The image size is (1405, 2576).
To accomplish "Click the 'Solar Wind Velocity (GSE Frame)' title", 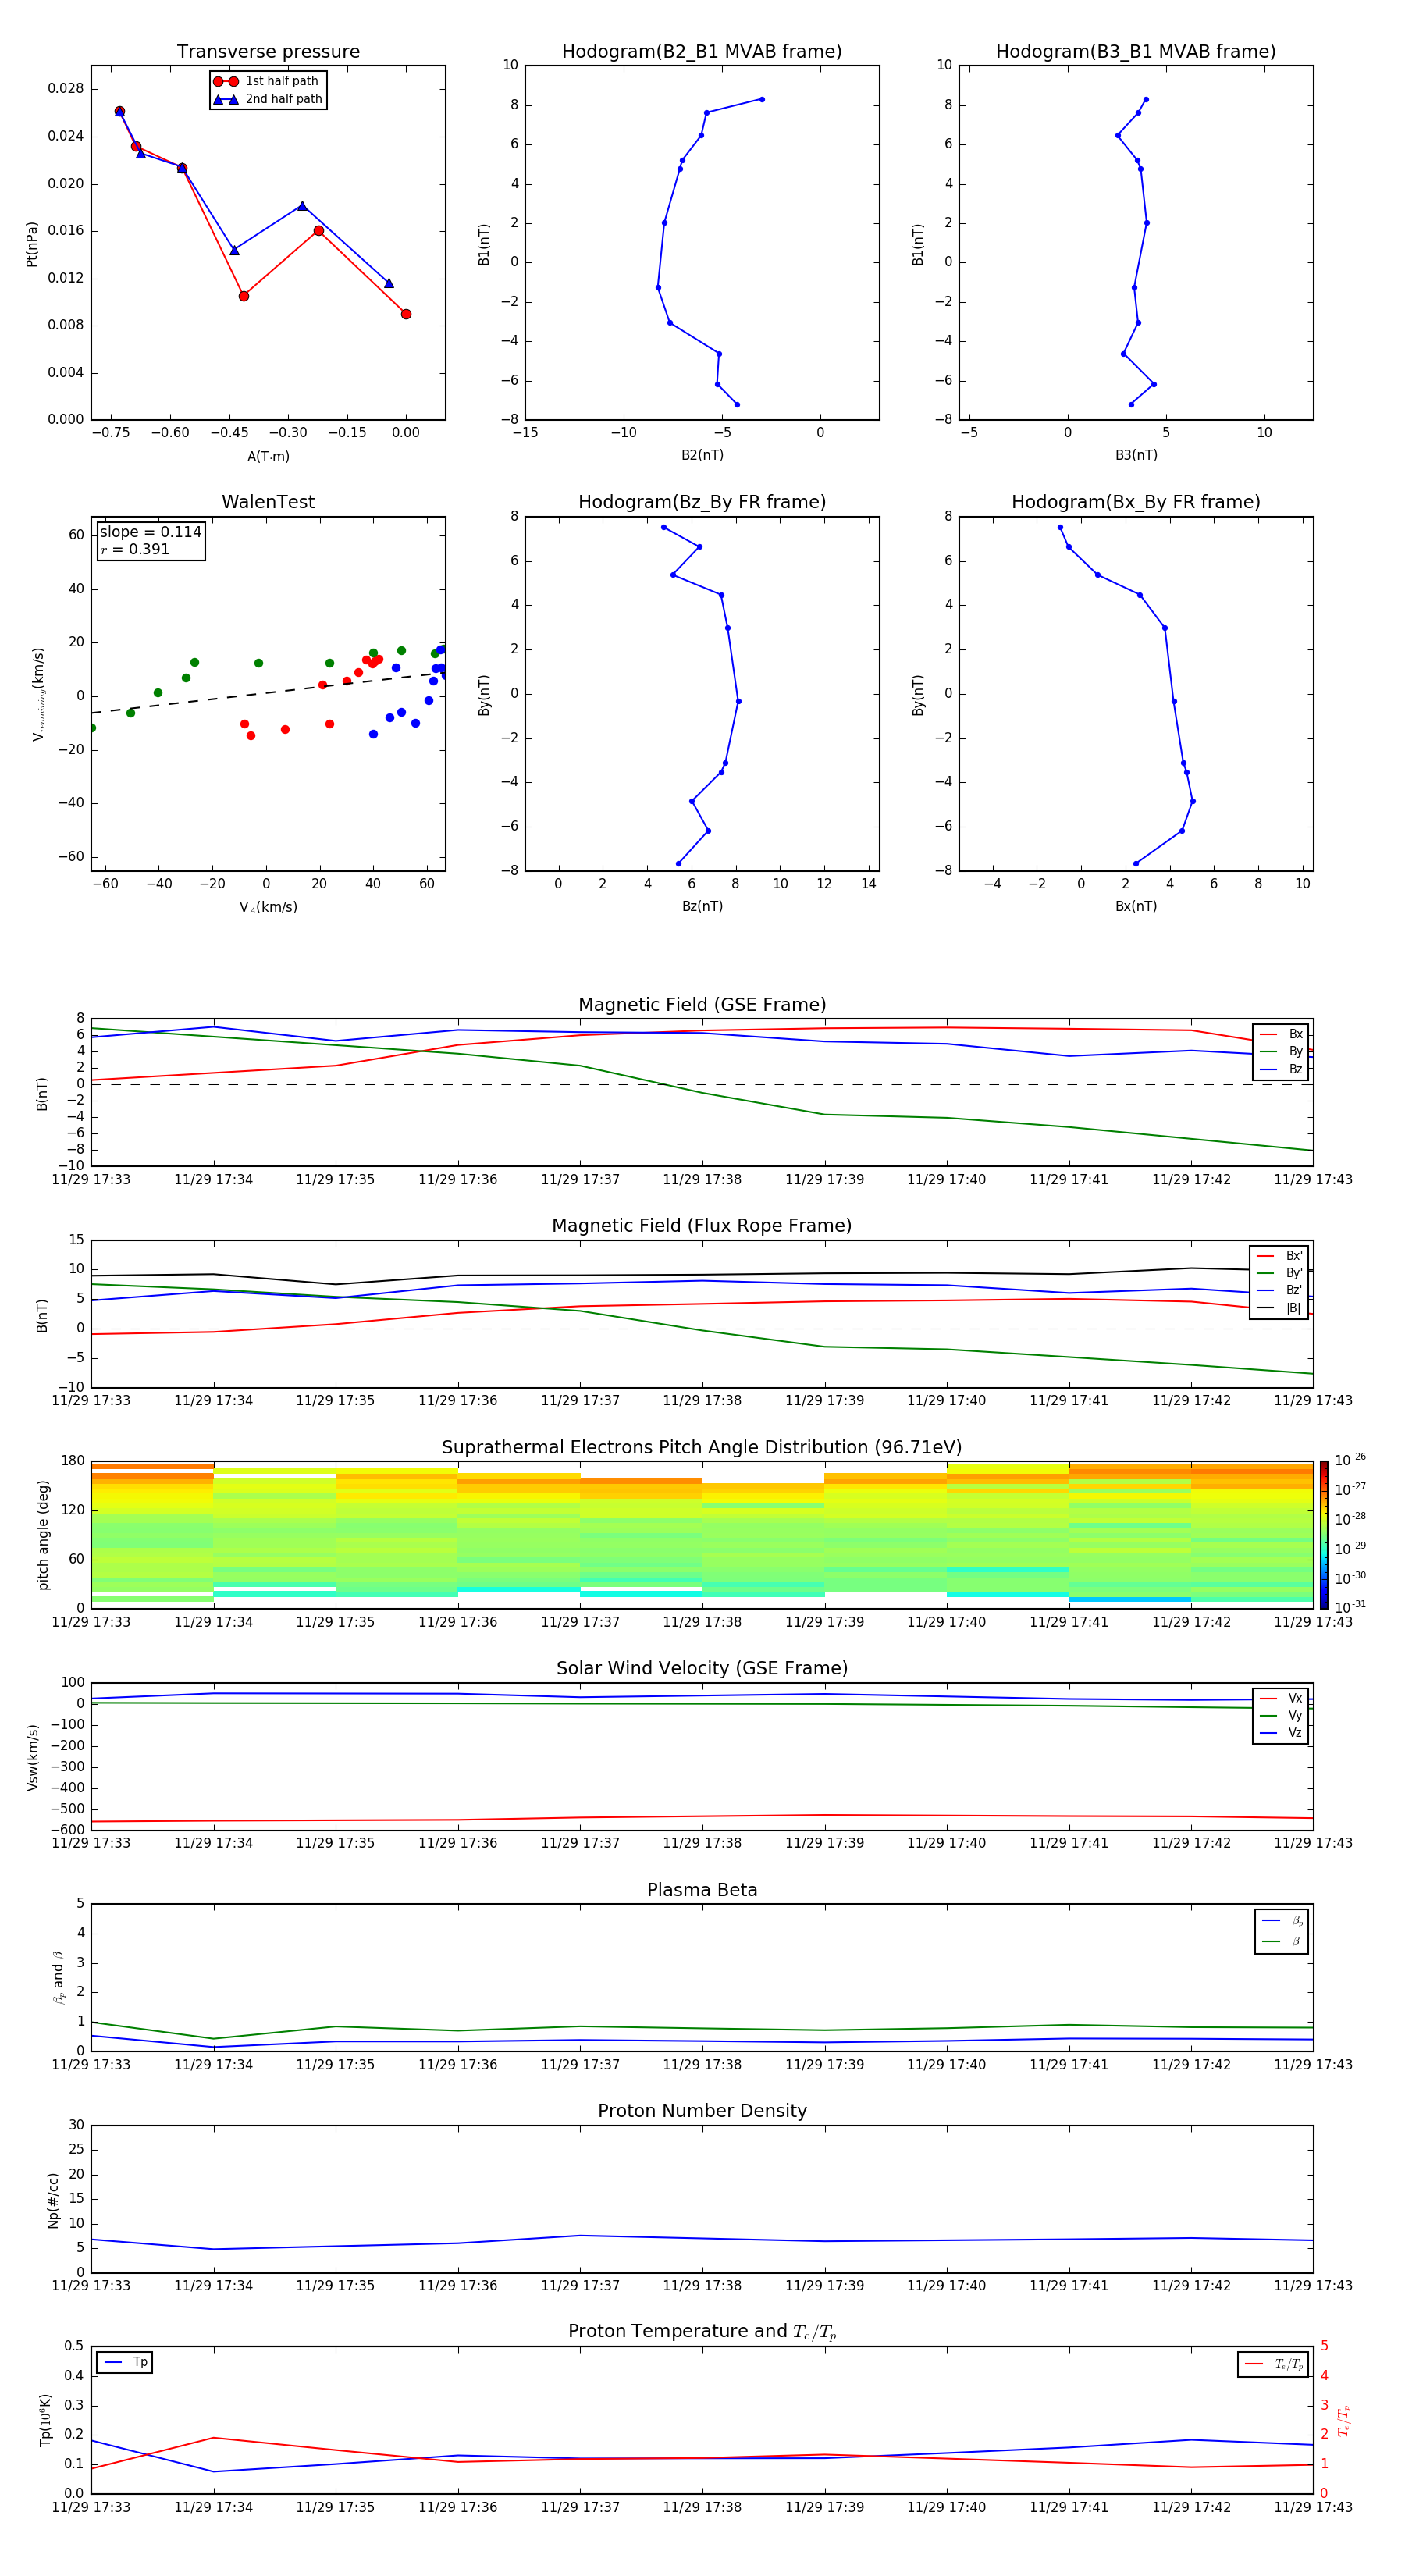I will [702, 1668].
